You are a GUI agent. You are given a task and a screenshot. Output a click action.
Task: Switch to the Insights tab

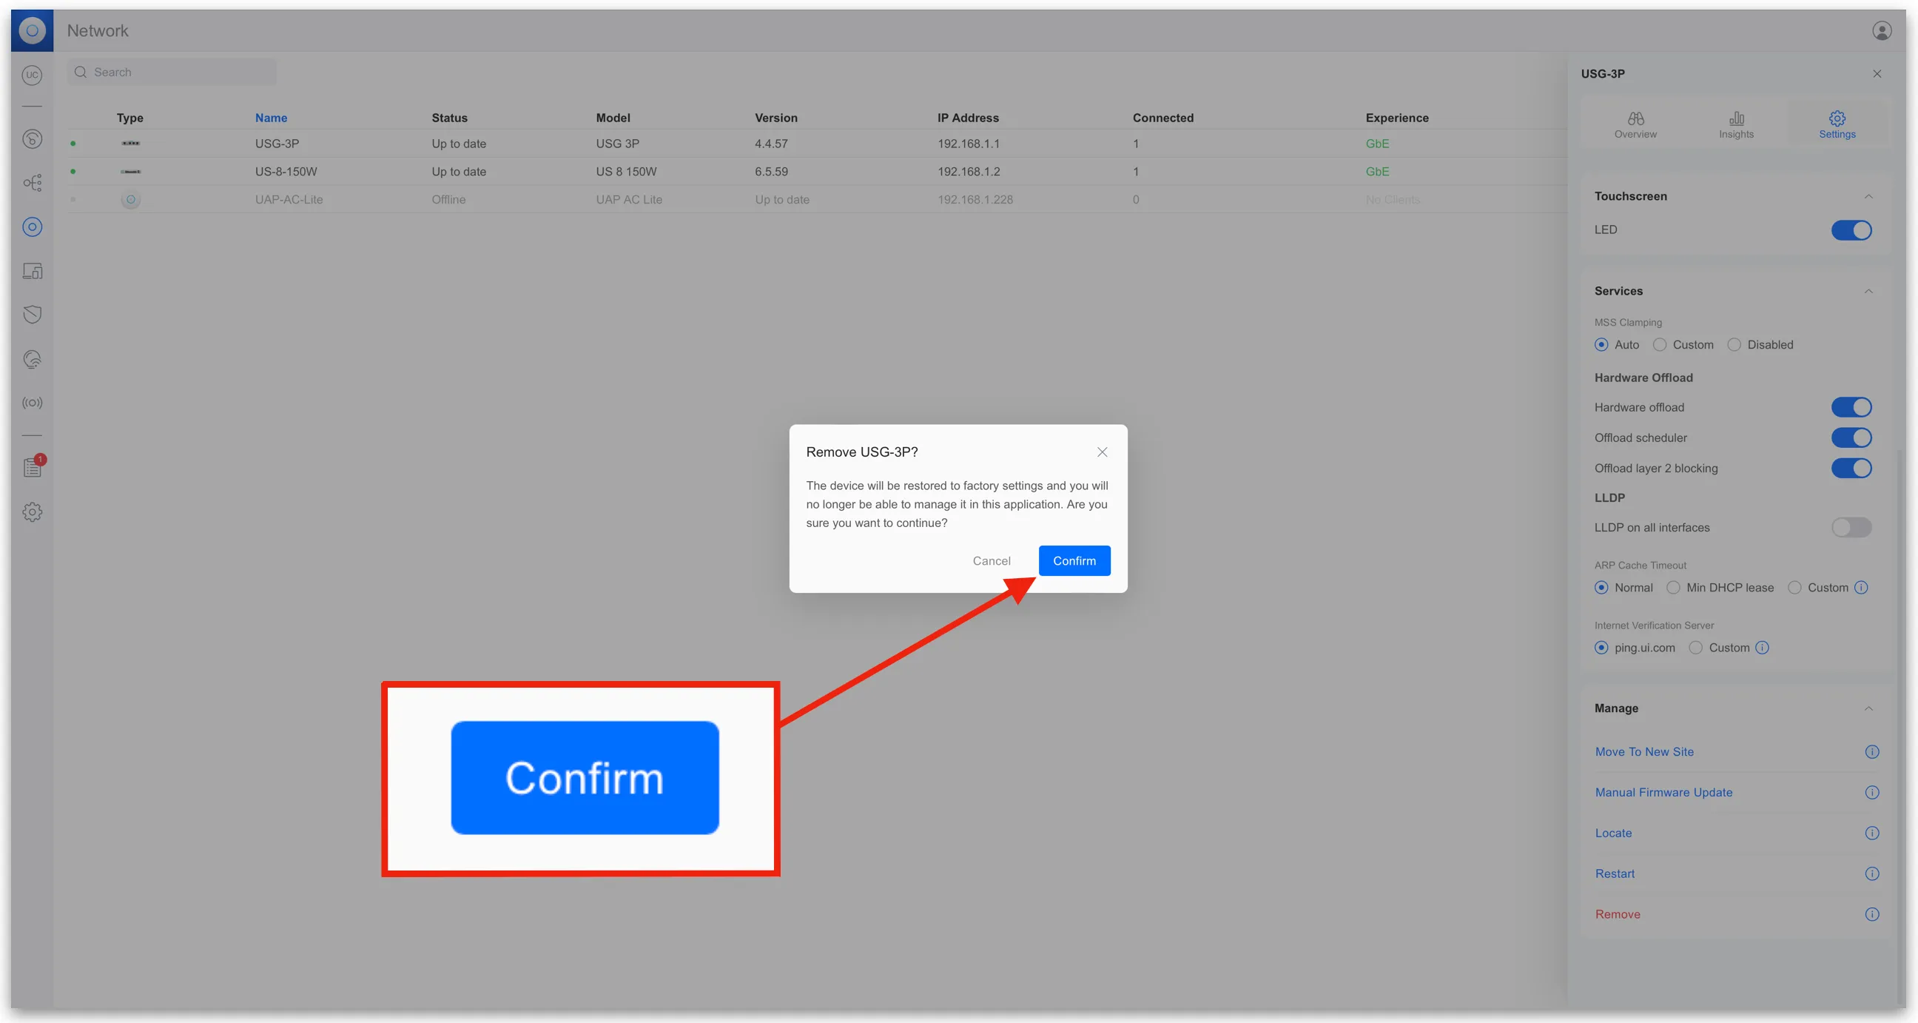[x=1735, y=124]
